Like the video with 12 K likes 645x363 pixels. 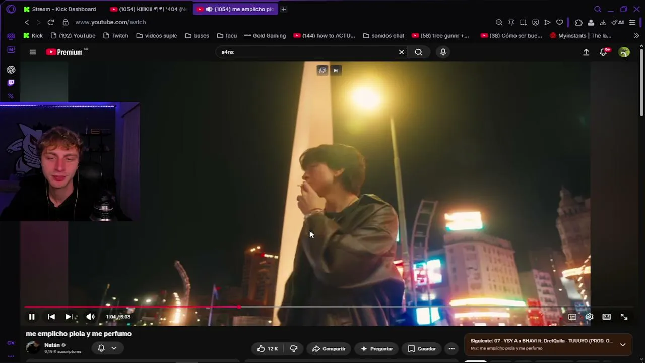268,349
